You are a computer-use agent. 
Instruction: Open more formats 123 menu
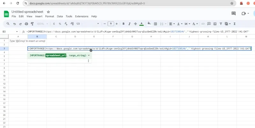coord(78,24)
